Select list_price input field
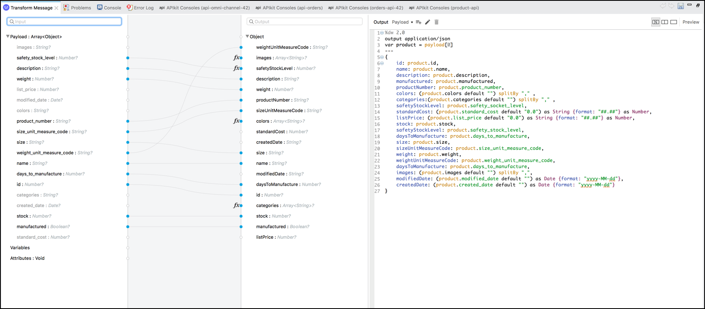The width and height of the screenshot is (705, 309). click(x=38, y=89)
